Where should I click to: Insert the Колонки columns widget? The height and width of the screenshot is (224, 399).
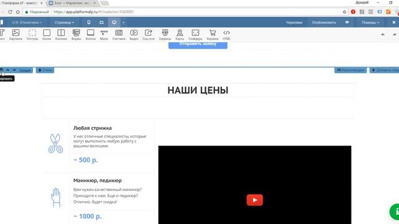point(61,35)
